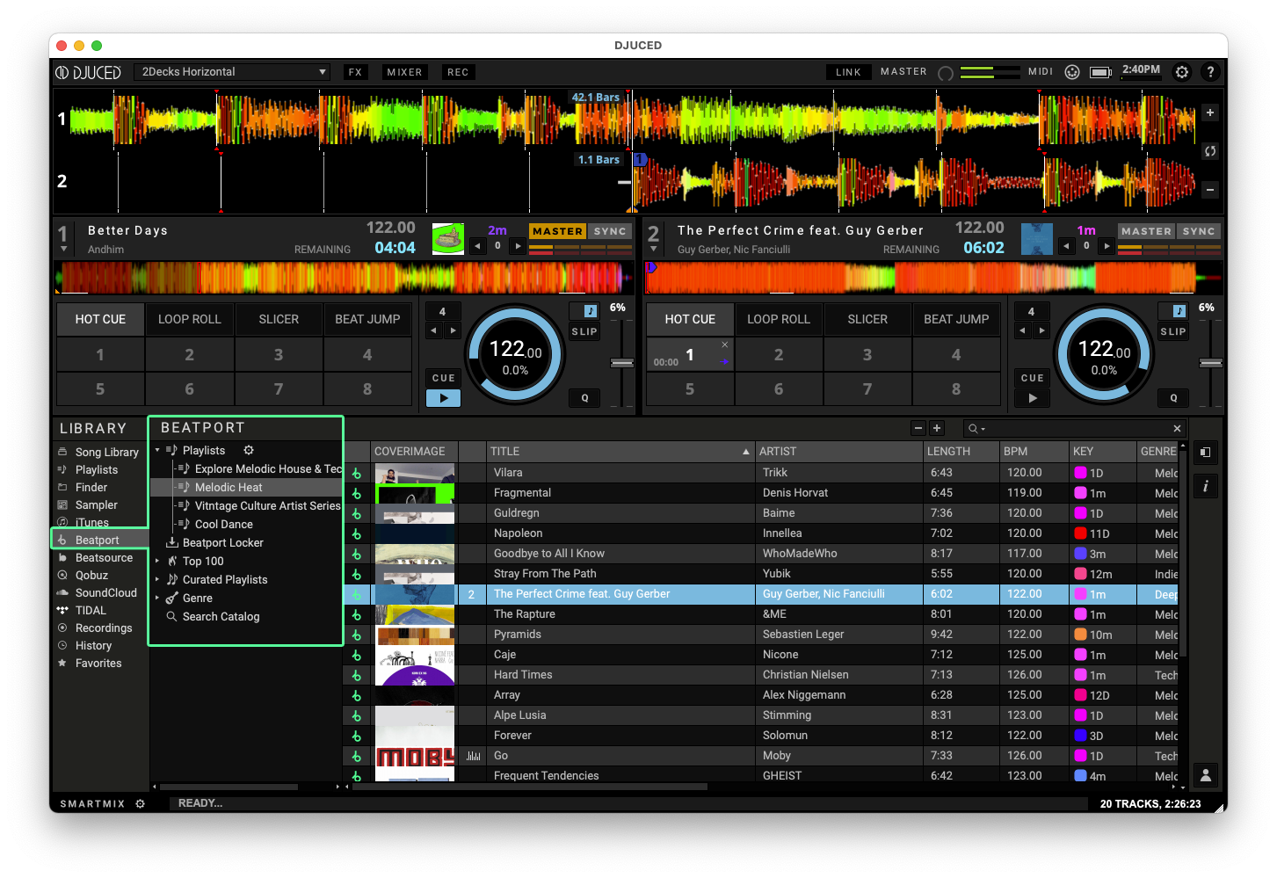Open the DJUCED settings gear
1277x878 pixels.
tap(1182, 72)
